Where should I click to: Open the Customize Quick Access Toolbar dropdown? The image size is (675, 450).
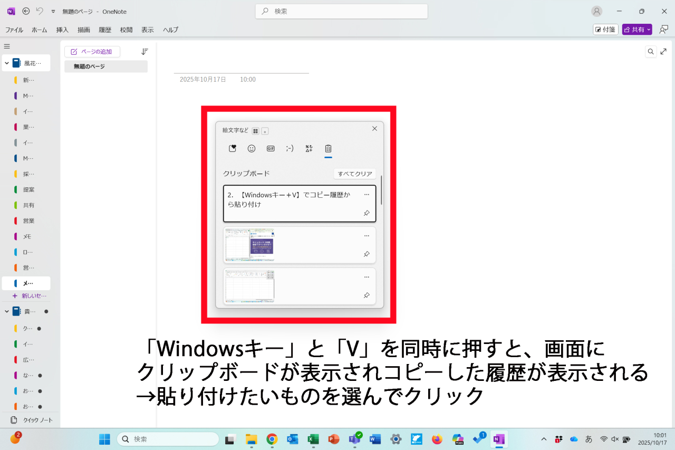[x=53, y=11]
